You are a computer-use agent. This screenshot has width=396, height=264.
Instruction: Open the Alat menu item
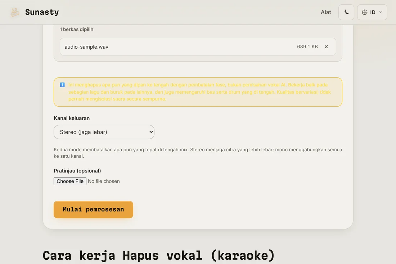point(326,12)
